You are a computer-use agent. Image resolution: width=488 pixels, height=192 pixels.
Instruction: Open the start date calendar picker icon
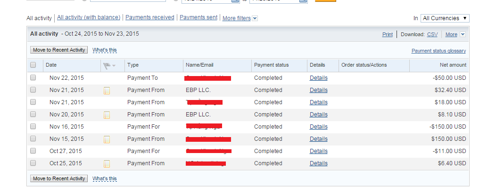click(x=235, y=1)
